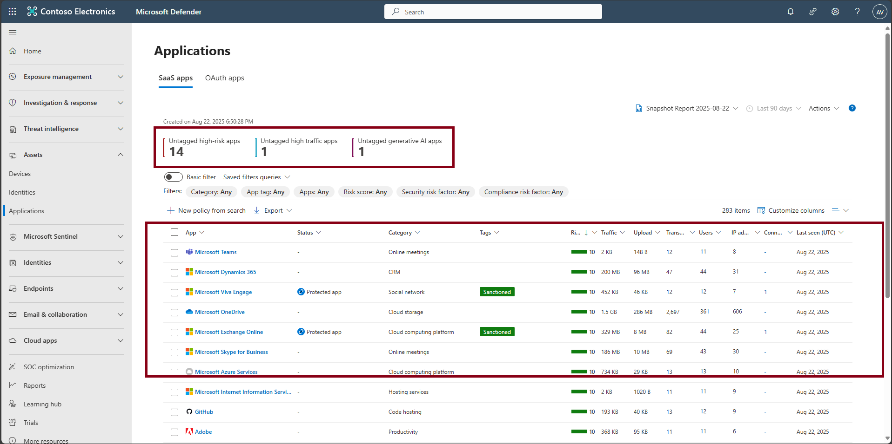Click the Threat intelligence icon

[x=13, y=129]
